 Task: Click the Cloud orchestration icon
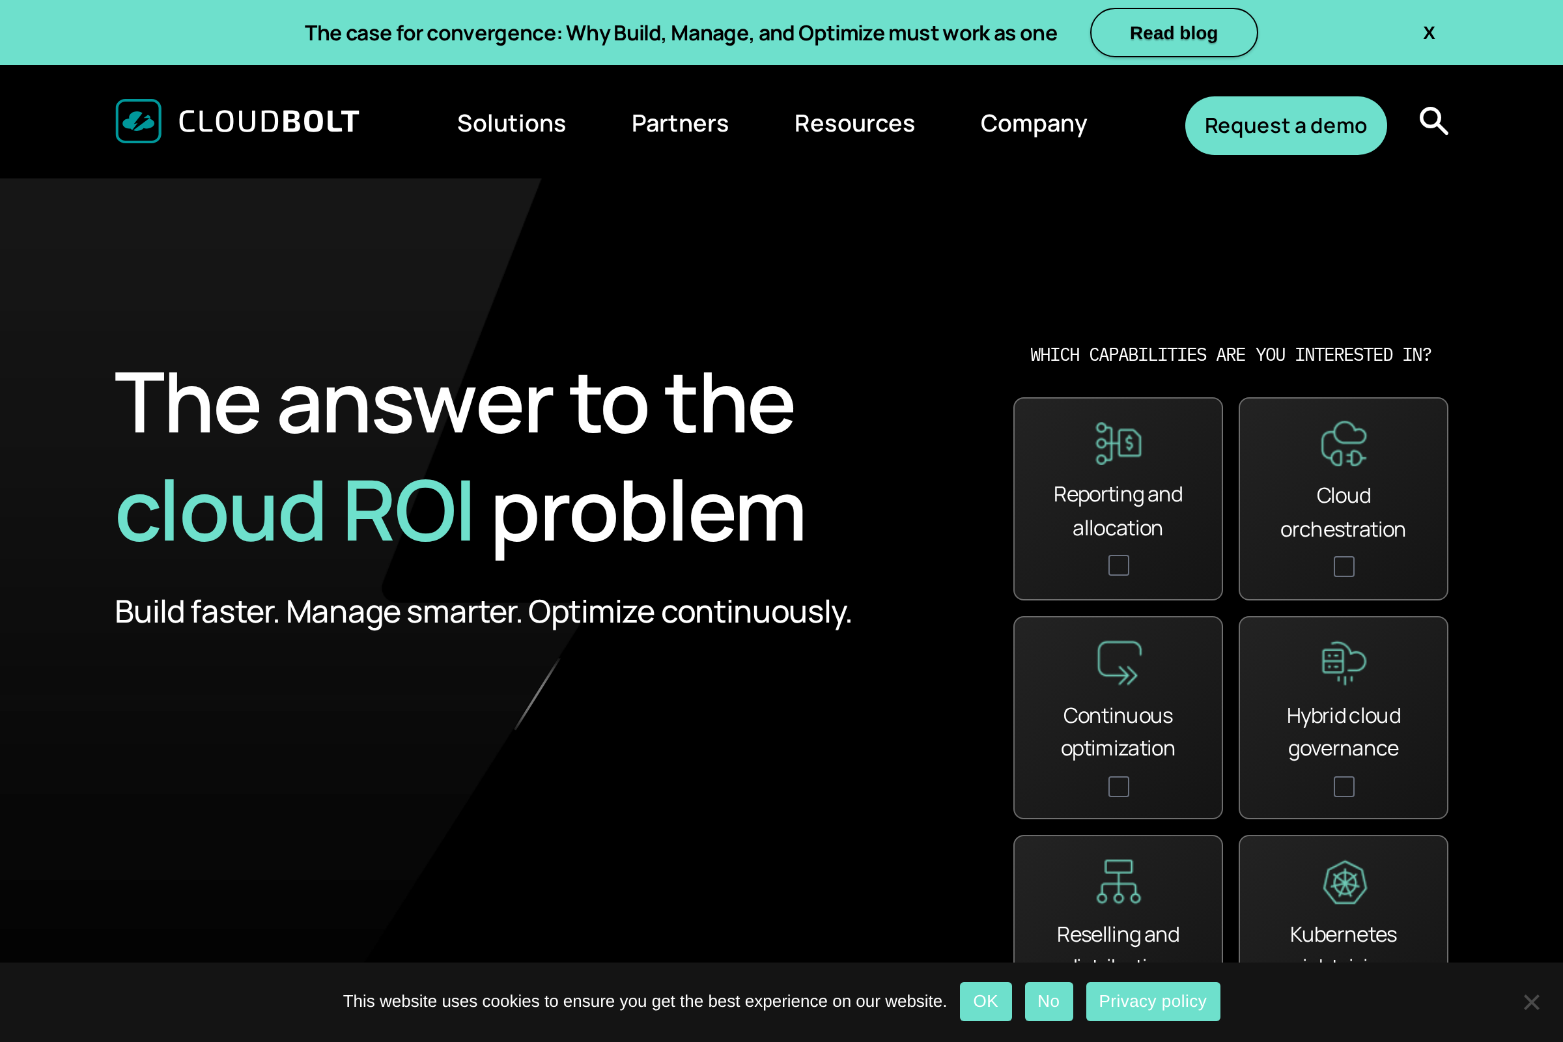[x=1343, y=444]
